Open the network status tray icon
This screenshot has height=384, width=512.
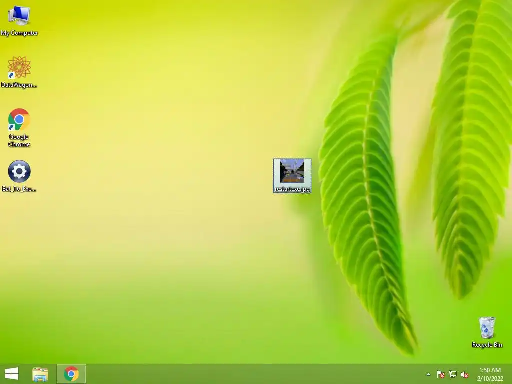[x=453, y=374]
